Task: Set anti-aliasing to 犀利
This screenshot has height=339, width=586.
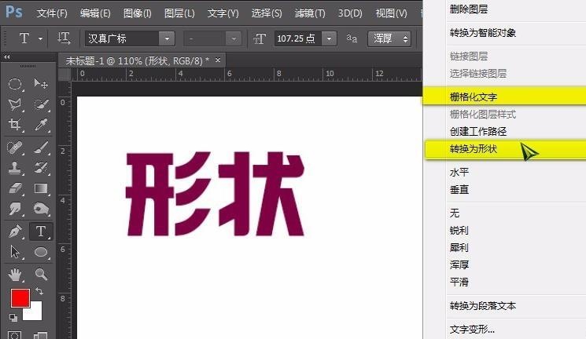Action: (x=459, y=247)
